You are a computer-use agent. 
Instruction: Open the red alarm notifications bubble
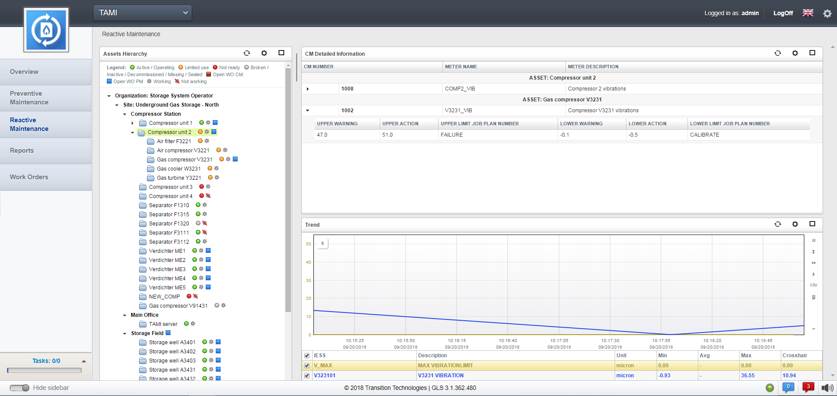click(x=808, y=387)
